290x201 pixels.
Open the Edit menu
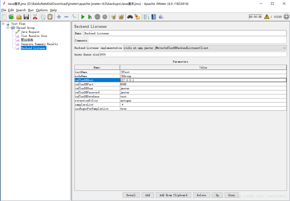pyautogui.click(x=11, y=10)
